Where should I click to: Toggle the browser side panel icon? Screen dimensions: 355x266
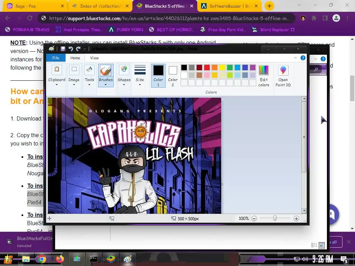(x=325, y=18)
